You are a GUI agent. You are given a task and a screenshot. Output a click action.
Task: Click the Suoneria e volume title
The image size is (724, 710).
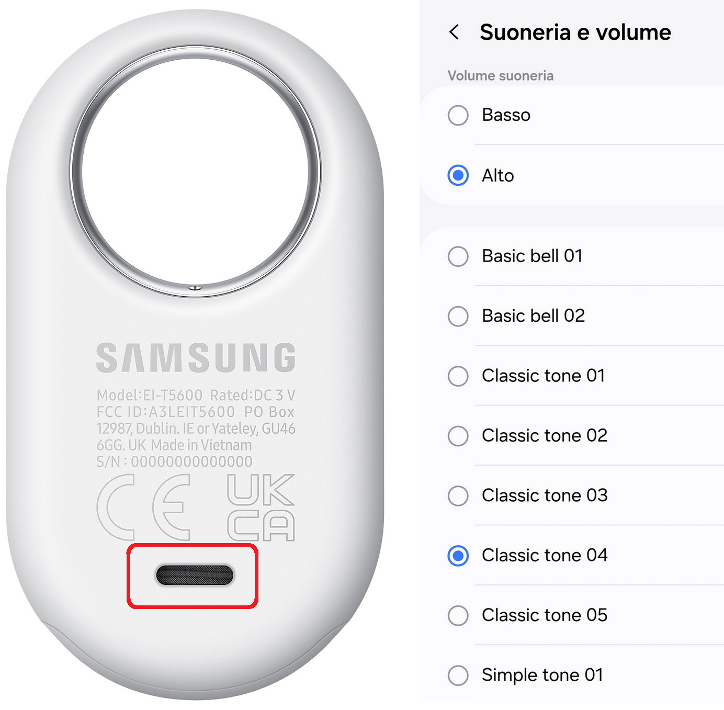coord(575,32)
